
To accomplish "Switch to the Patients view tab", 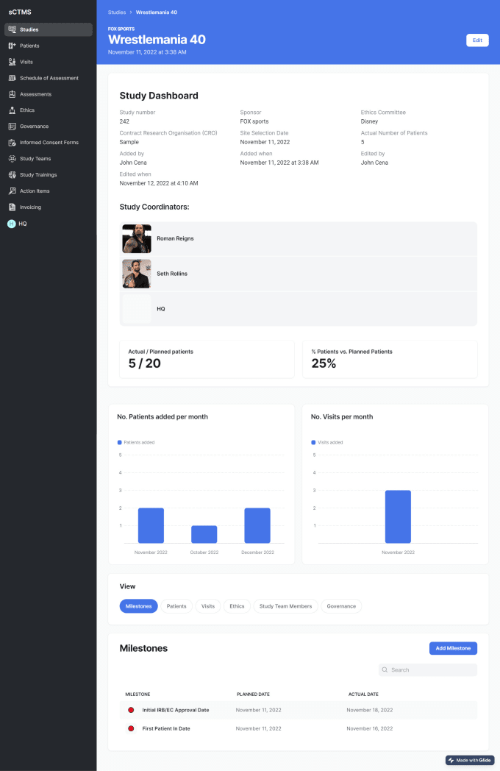I will point(176,606).
